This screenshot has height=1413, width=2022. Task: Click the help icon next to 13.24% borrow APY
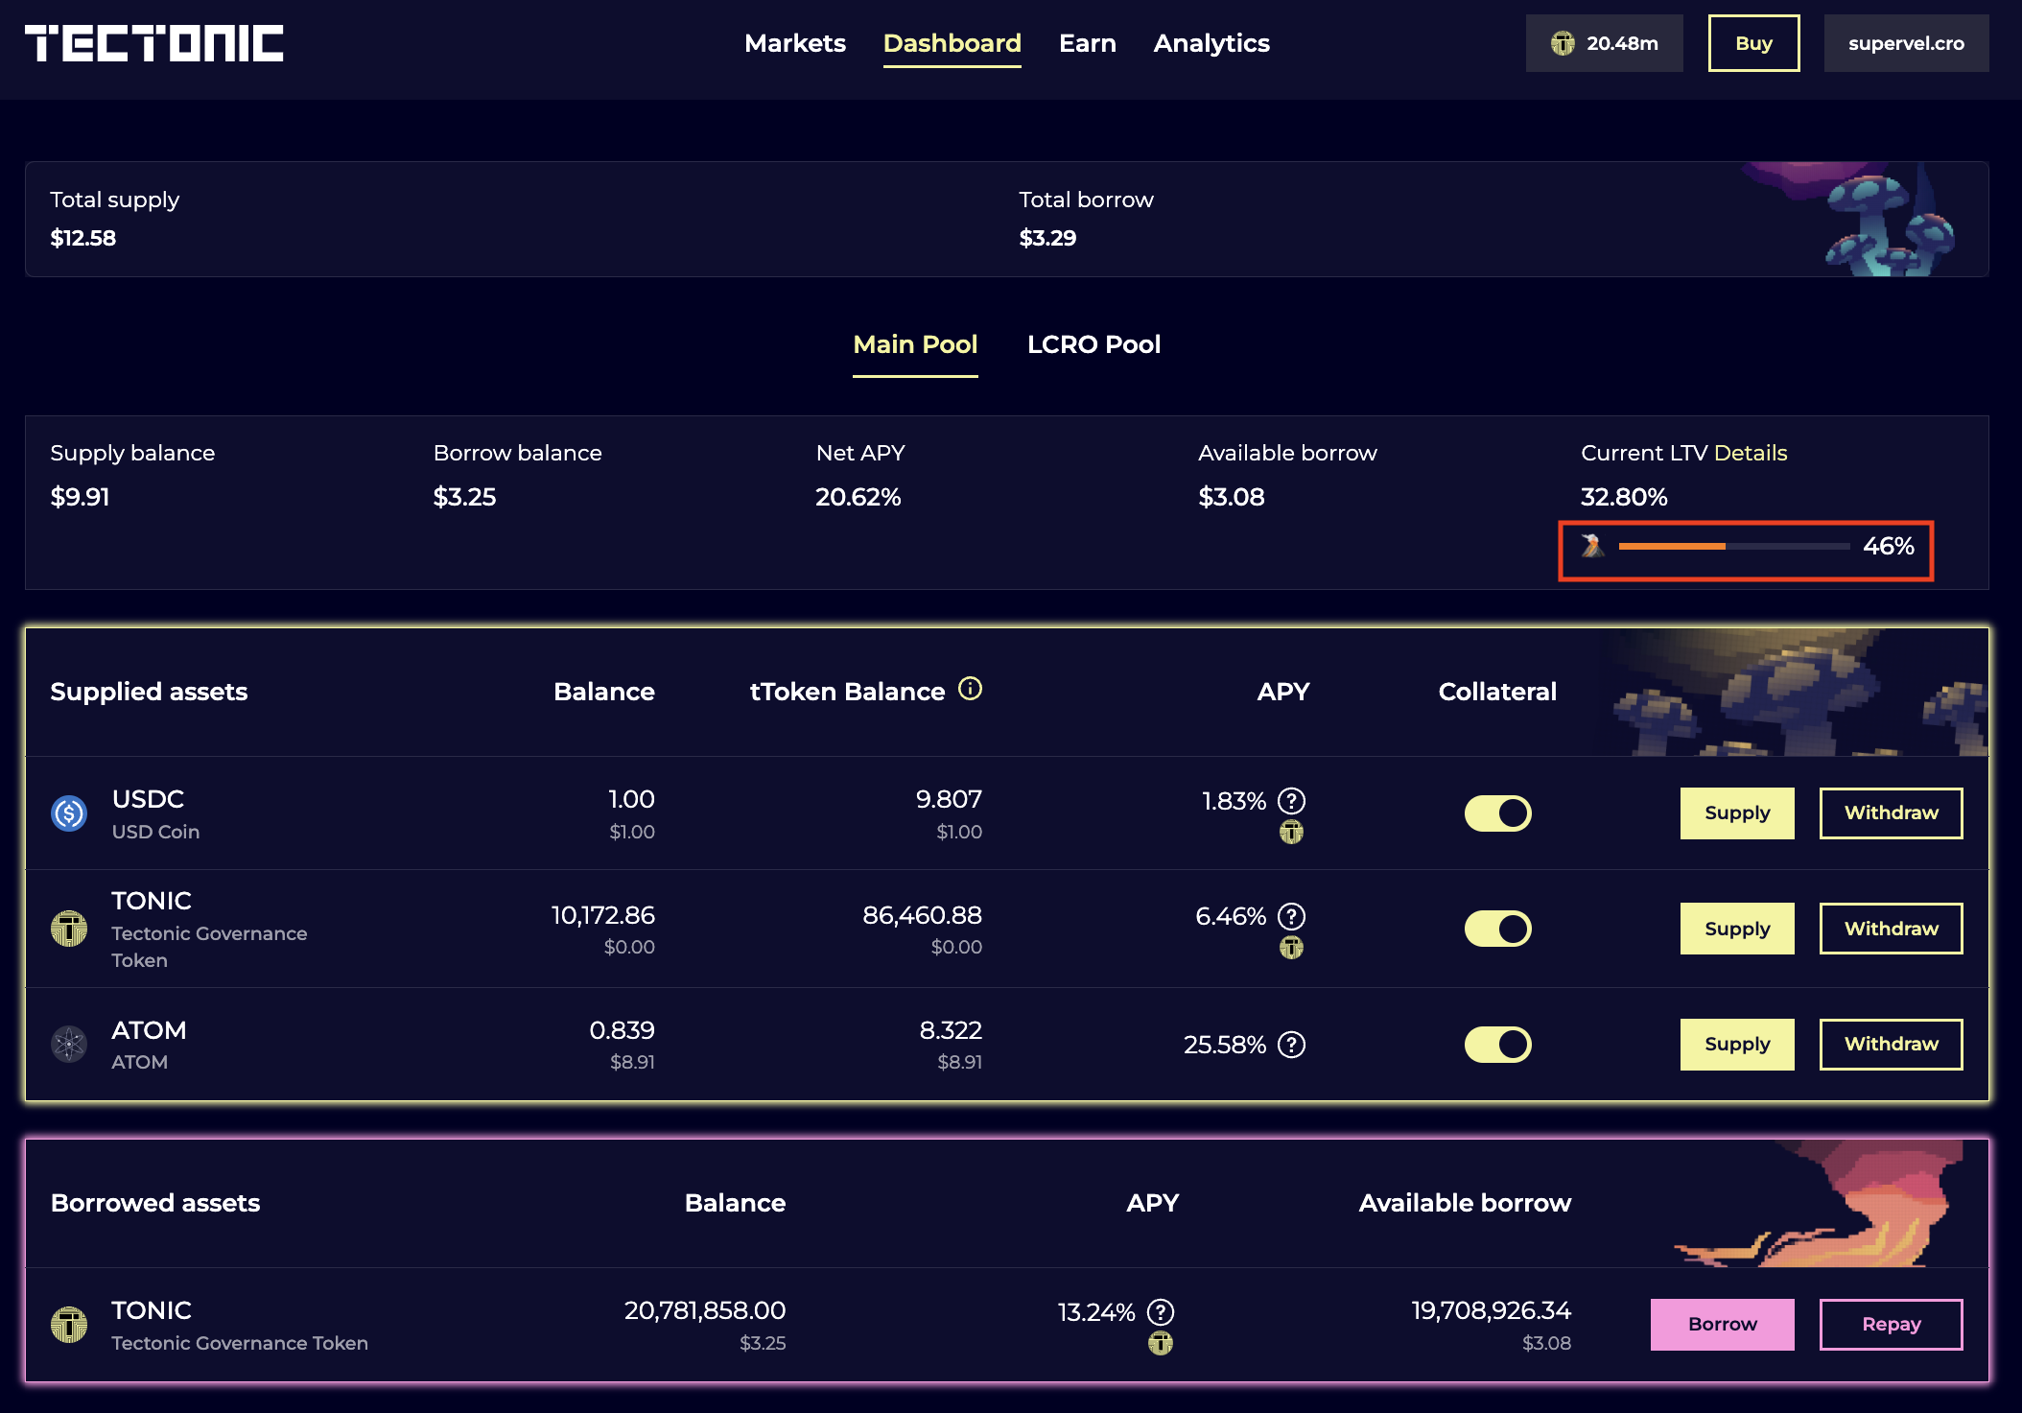coord(1161,1311)
